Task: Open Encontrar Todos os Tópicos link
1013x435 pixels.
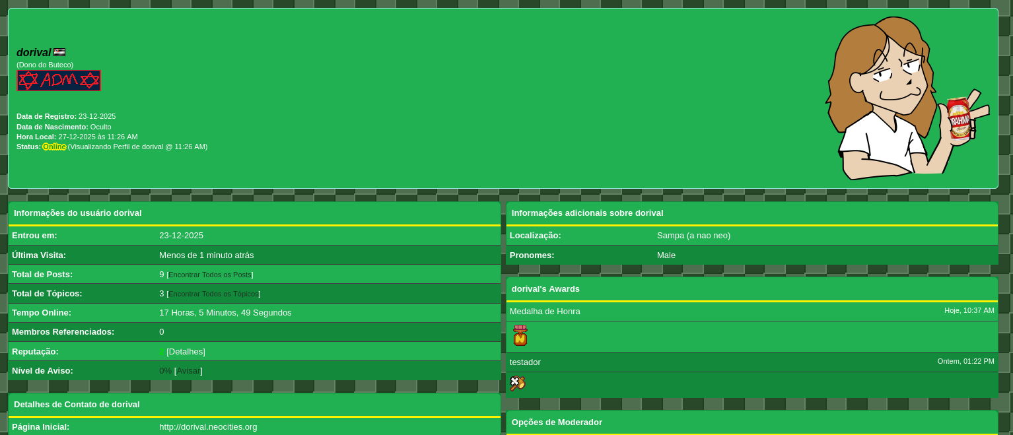Action: tap(213, 294)
